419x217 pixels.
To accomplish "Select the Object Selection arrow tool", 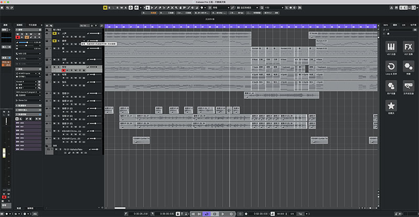I will coord(148,8).
